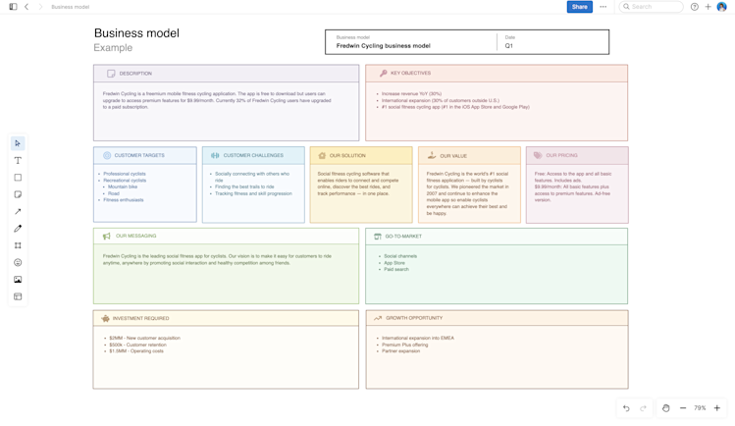Click the Key Objectives key icon
Image resolution: width=735 pixels, height=426 pixels.
tap(384, 73)
